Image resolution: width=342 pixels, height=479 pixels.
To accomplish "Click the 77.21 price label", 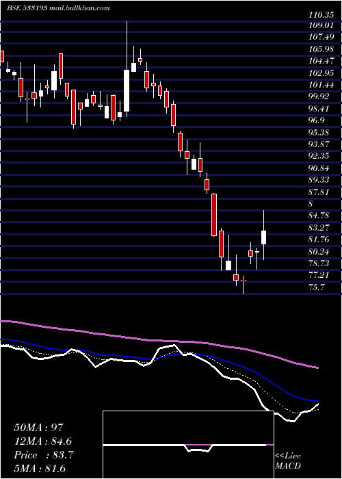I will point(320,276).
